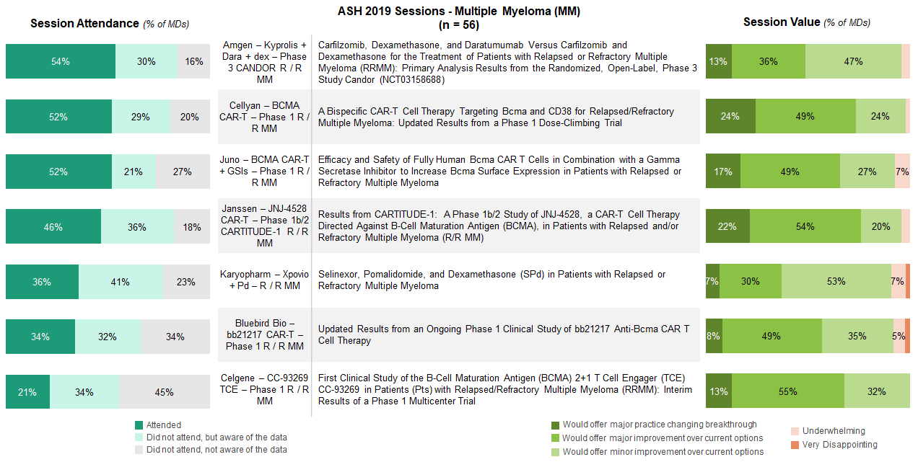This screenshot has height=462, width=918.
Task: Click the 'First Clinical Study' T Cell Engager abstract
Action: [x=504, y=390]
